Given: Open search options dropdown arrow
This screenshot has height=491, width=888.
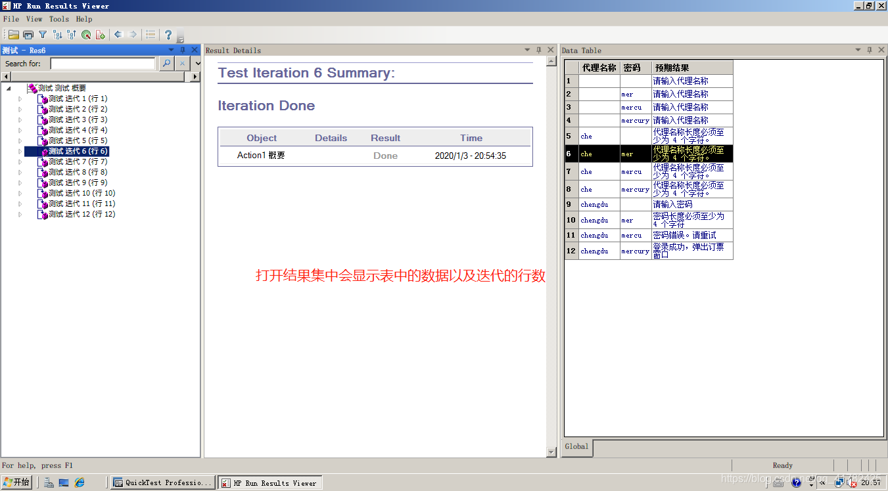Looking at the screenshot, I should pyautogui.click(x=197, y=64).
